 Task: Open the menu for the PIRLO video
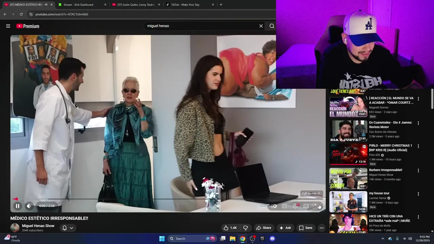(418, 146)
